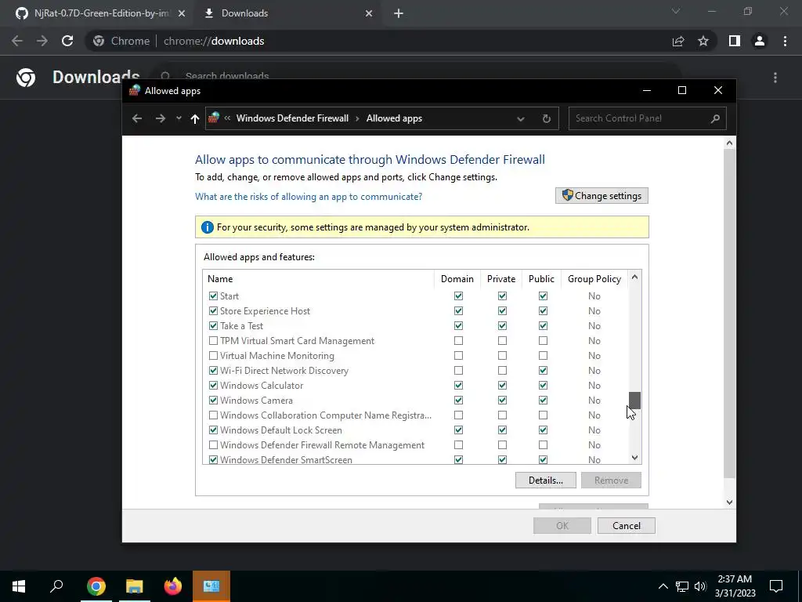Image resolution: width=802 pixels, height=602 pixels.
Task: Open the Downloads page more actions menu
Action: coord(775,78)
